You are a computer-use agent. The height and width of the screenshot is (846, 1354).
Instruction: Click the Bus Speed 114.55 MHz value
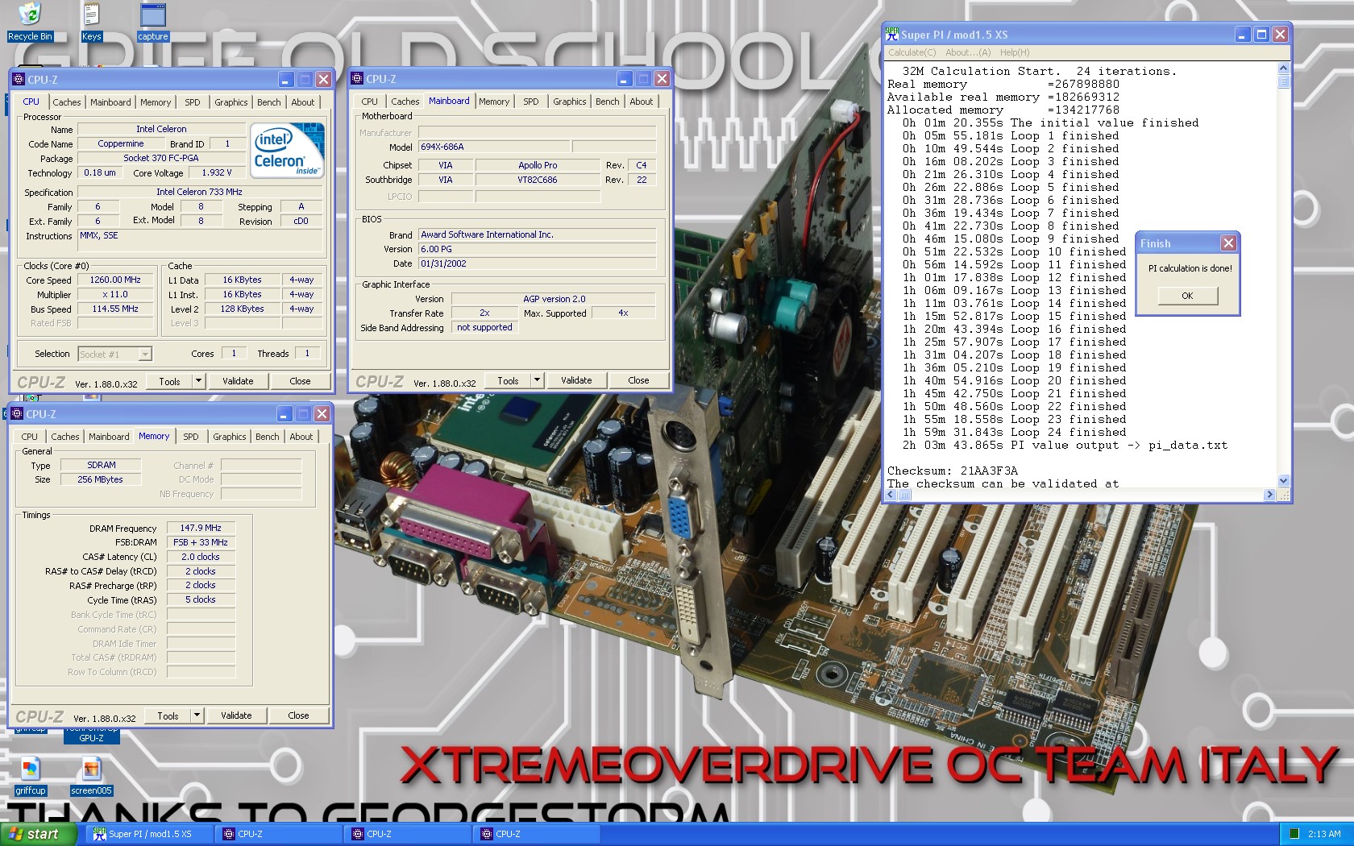tap(115, 309)
